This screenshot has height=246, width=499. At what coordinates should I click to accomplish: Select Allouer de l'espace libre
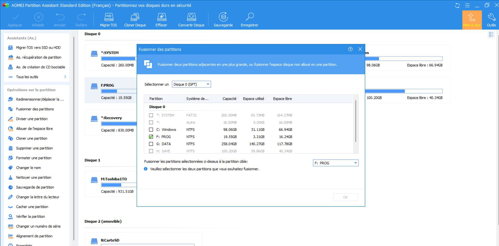click(x=34, y=129)
